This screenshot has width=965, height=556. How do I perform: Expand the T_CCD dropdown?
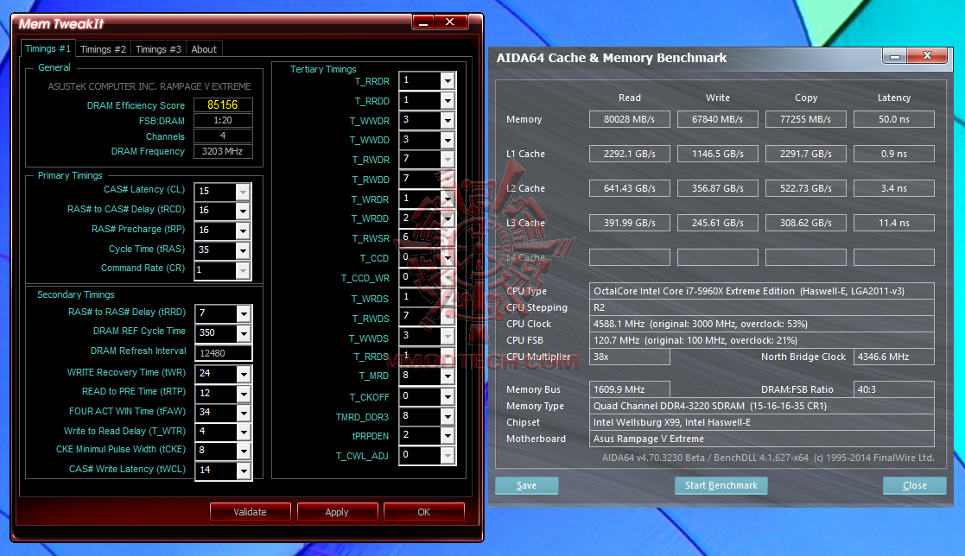click(448, 257)
